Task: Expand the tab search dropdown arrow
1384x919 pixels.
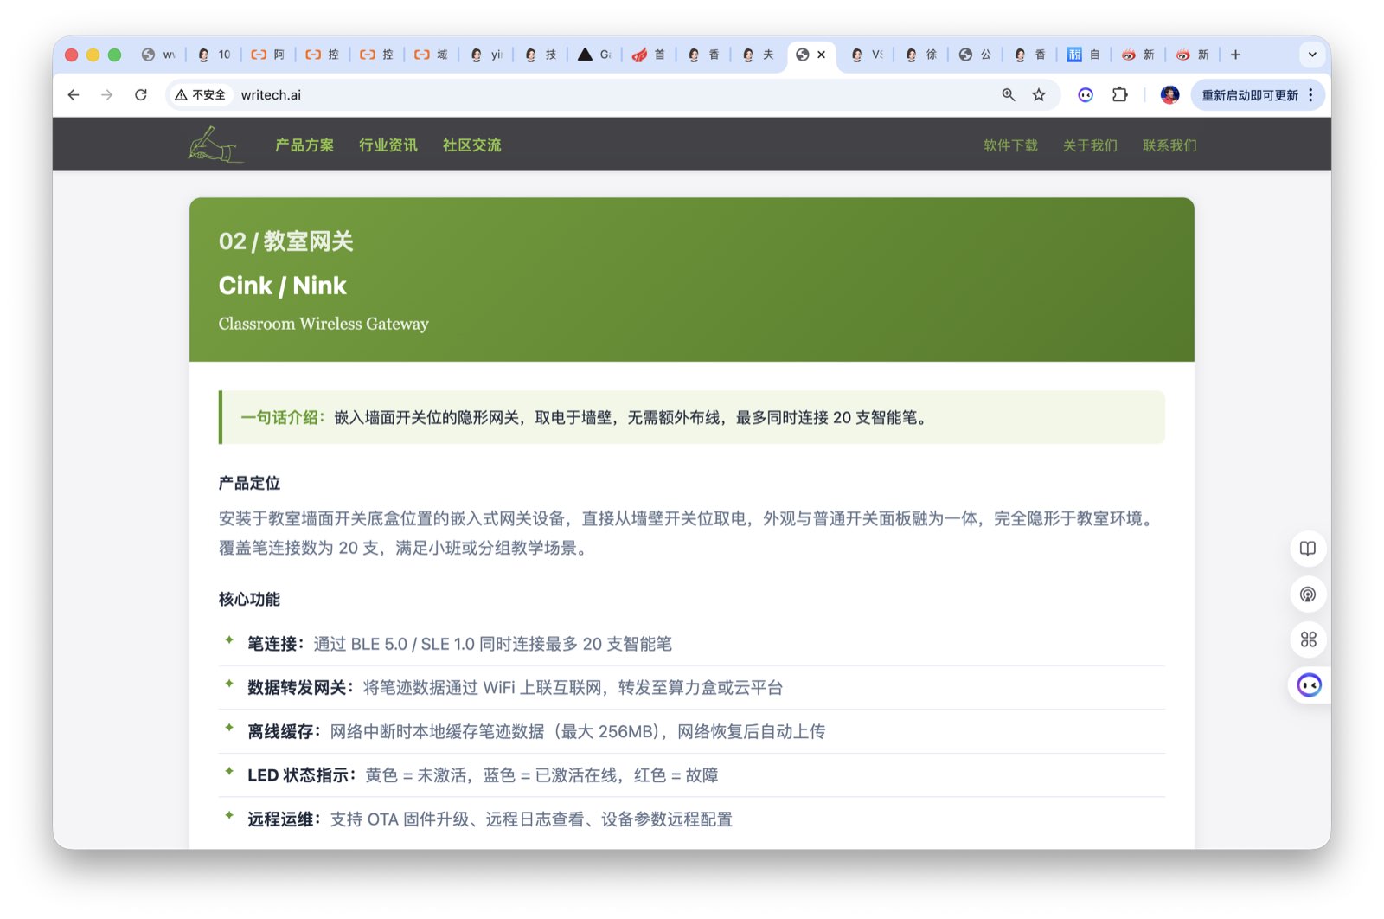Action: [x=1312, y=55]
